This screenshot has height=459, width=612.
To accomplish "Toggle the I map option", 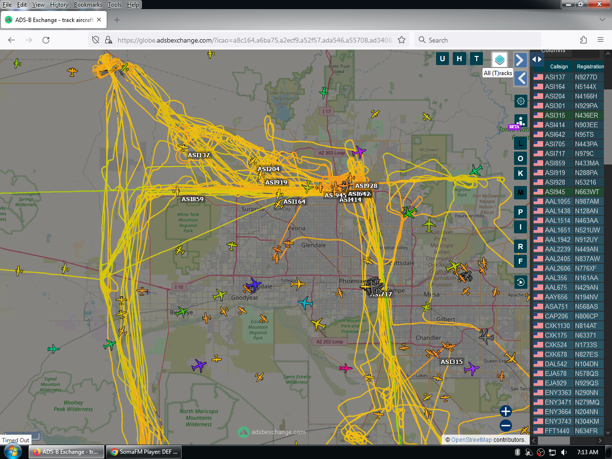I will point(521,227).
